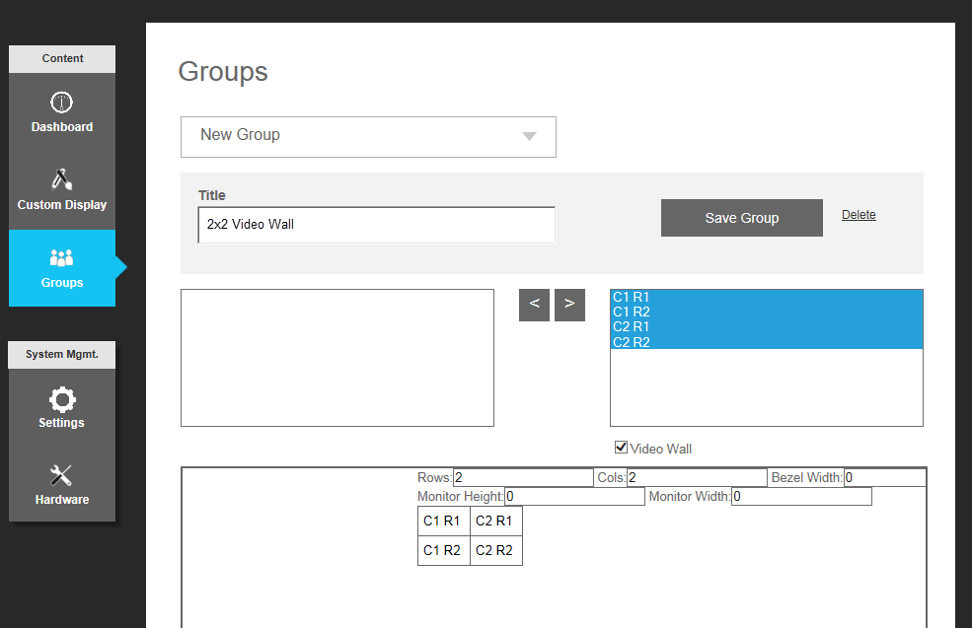Expand the group selection combo box
Screen dimensions: 972x628
tap(368, 136)
